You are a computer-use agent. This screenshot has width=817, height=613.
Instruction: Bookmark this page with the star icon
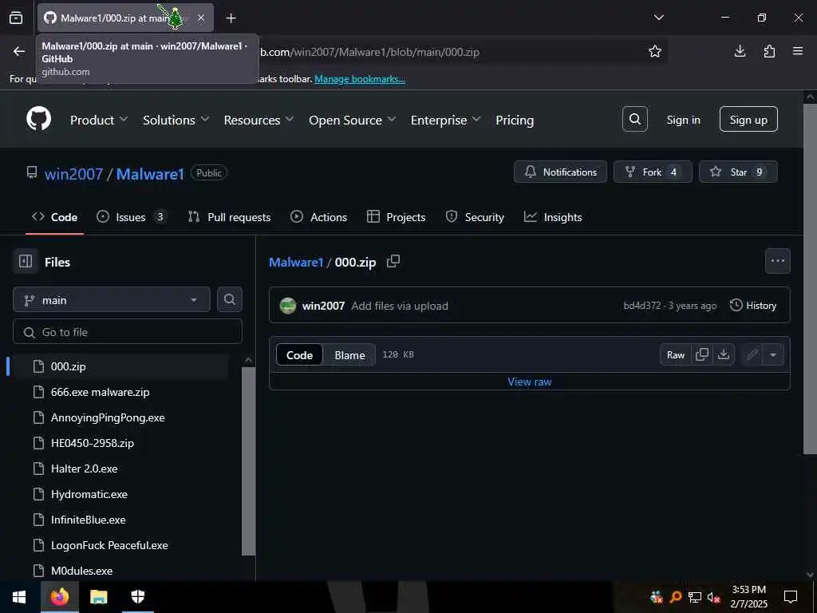pyautogui.click(x=654, y=51)
